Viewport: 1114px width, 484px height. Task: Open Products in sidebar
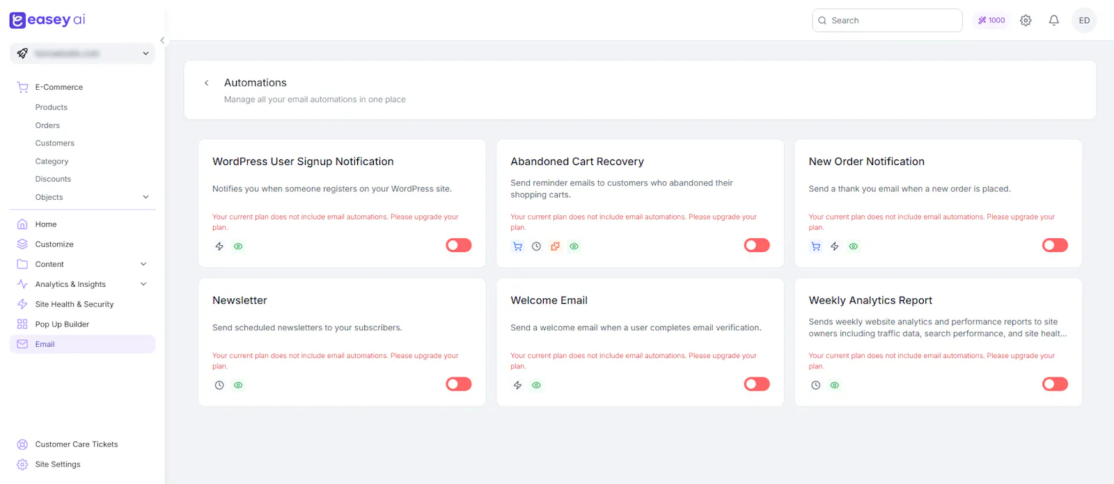[52, 107]
